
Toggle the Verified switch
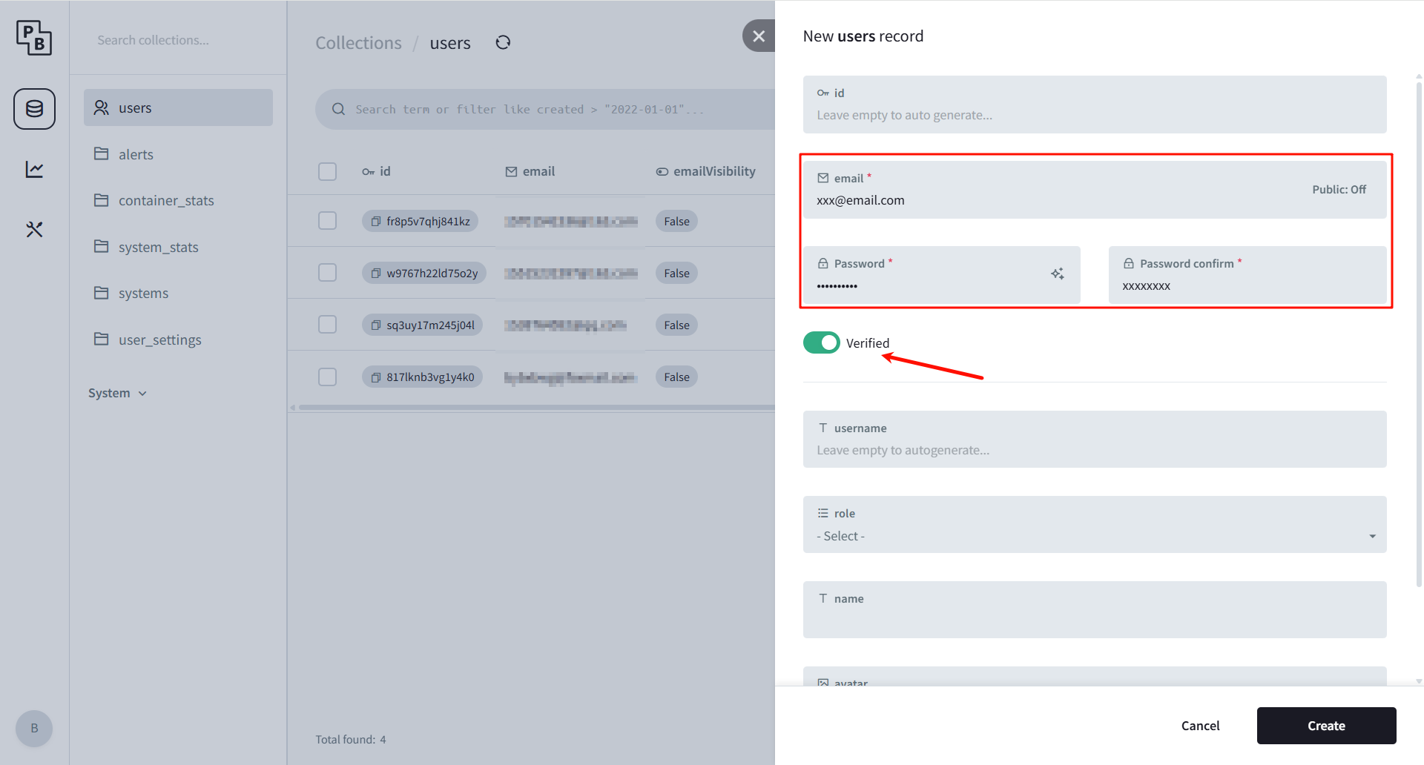coord(821,342)
